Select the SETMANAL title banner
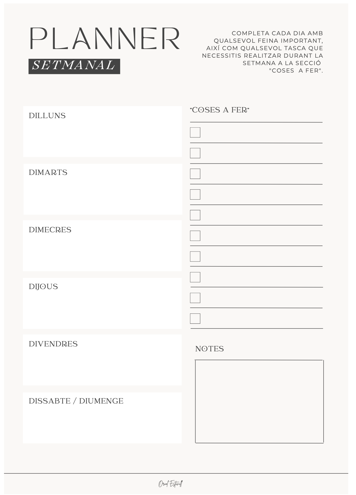Screen dimensions: 356x495 74,66
